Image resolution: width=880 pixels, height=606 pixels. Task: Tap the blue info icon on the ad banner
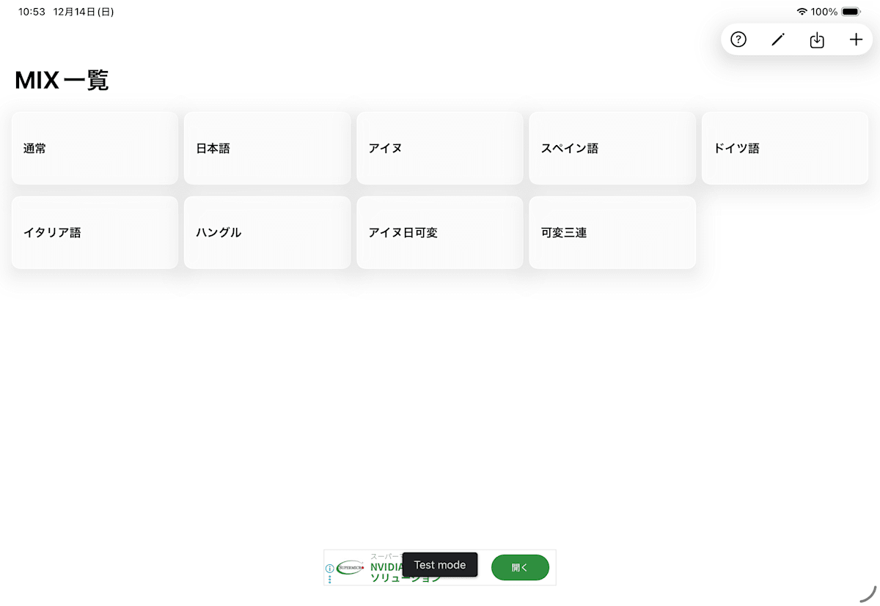(328, 568)
